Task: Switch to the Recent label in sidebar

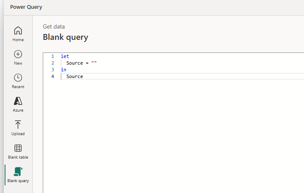Action: (x=18, y=87)
